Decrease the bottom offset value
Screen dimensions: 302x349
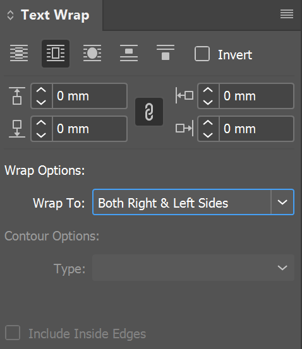point(41,135)
